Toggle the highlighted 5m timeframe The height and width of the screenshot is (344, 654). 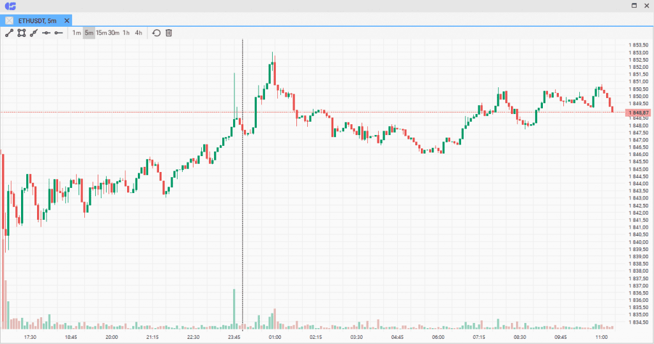point(89,32)
